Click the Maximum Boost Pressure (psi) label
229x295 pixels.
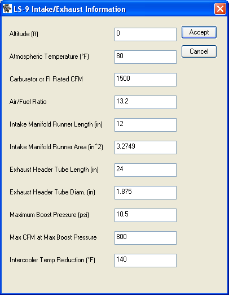click(x=49, y=215)
